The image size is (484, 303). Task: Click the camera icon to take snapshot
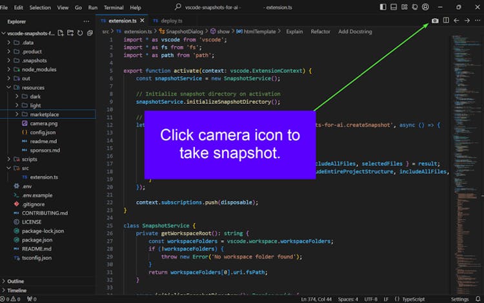click(435, 21)
